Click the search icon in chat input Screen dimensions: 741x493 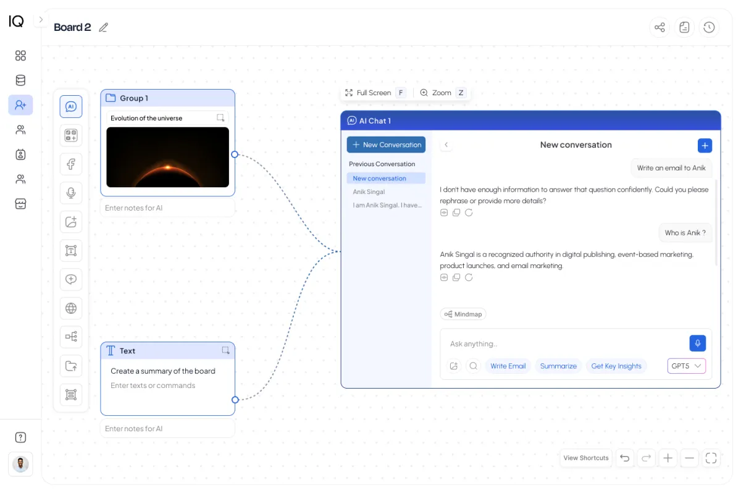tap(474, 366)
